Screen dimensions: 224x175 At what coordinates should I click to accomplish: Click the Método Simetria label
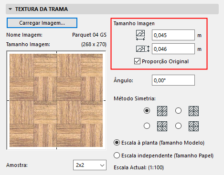click(x=135, y=98)
